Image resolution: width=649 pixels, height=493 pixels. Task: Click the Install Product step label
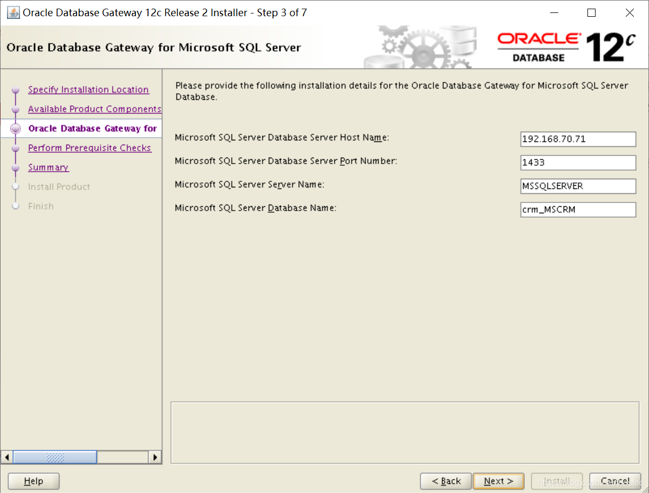pos(59,187)
